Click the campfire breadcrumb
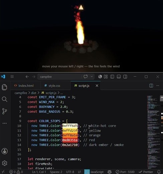Image resolution: width=163 pixels, height=174 pixels. point(21,93)
